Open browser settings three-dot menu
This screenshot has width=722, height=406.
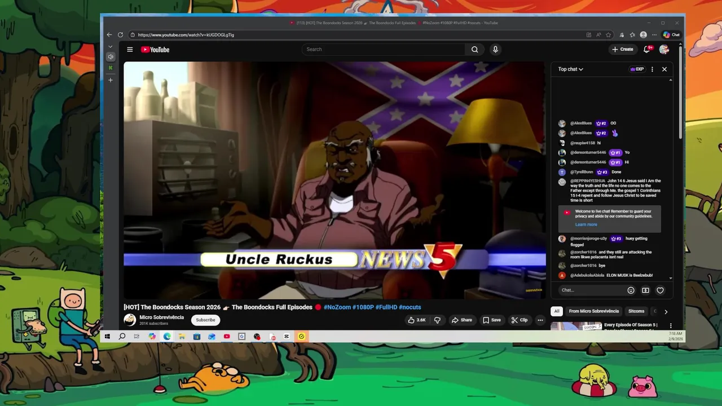point(654,35)
